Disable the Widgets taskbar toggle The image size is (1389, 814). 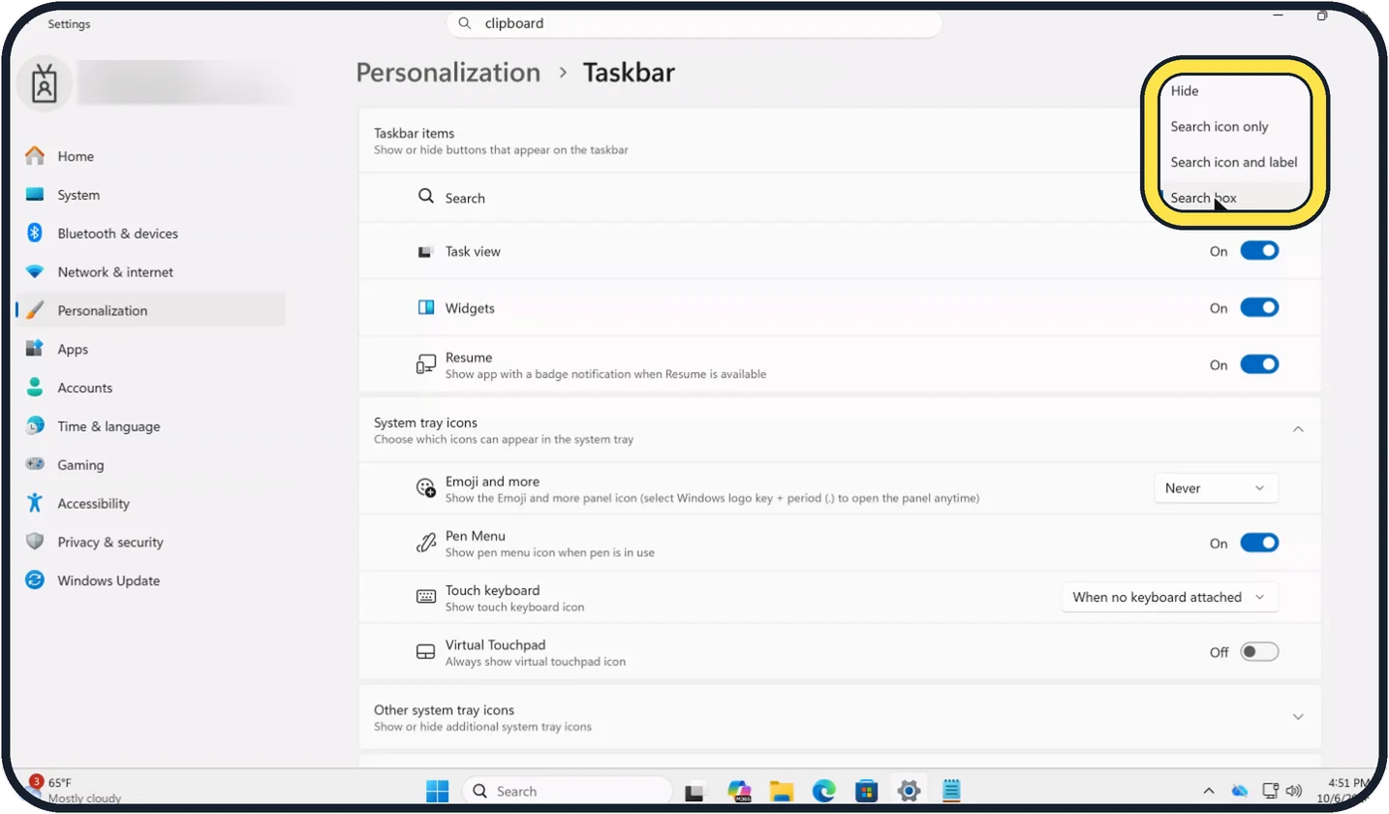click(1259, 308)
